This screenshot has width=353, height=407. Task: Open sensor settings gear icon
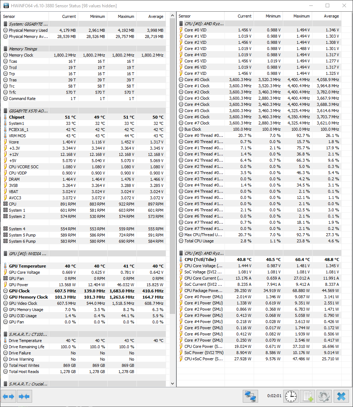(324, 396)
